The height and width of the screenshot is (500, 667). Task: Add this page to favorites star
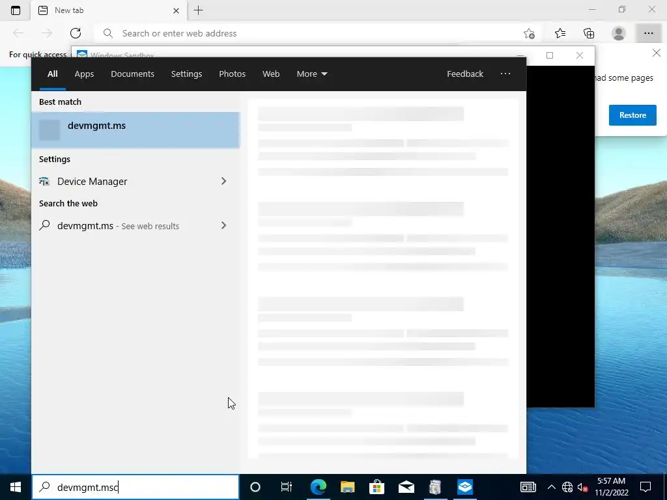point(529,33)
